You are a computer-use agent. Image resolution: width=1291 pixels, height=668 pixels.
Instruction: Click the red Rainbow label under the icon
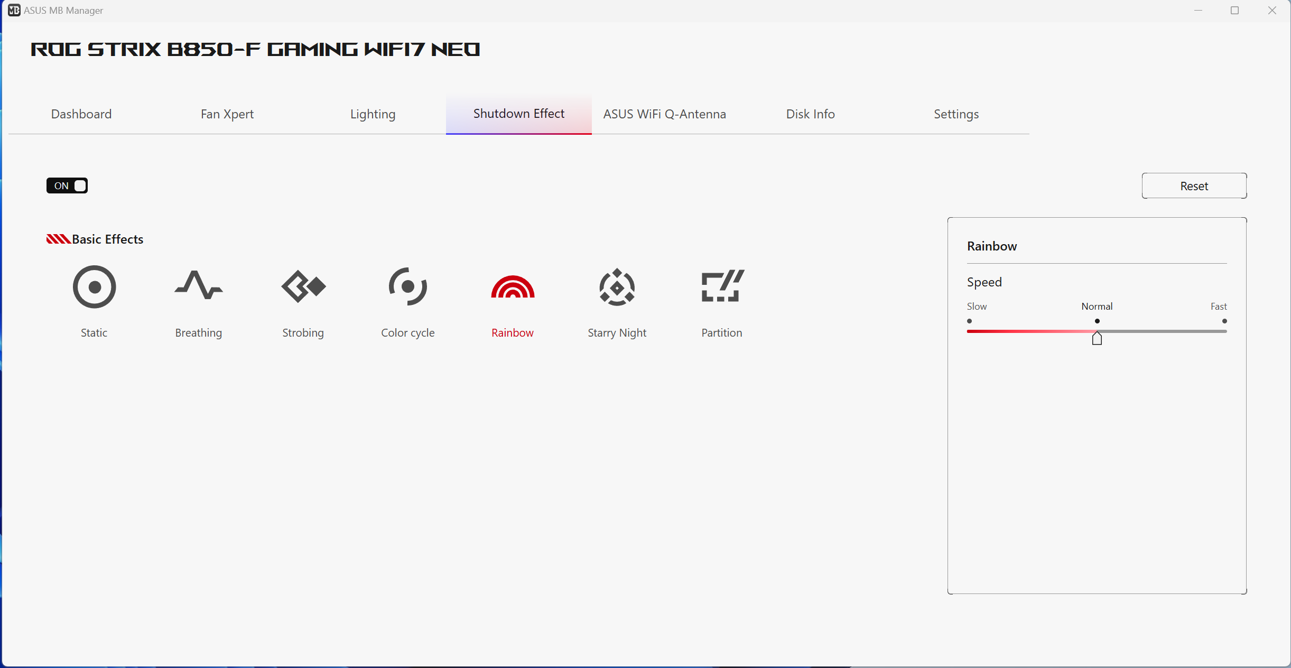pos(513,333)
